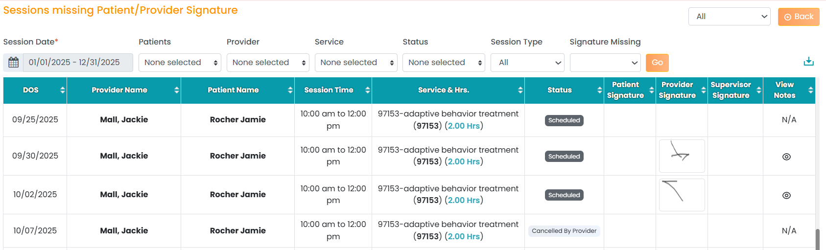Click the Supervisor Signature column header
This screenshot has height=250, width=826.
pyautogui.click(x=731, y=90)
